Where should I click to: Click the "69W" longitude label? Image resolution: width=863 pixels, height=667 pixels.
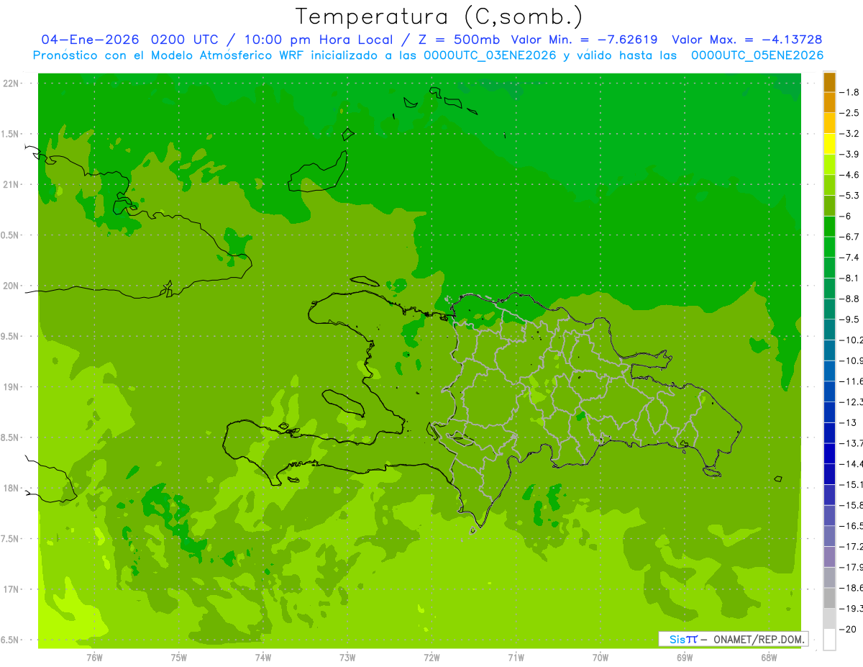[685, 658]
